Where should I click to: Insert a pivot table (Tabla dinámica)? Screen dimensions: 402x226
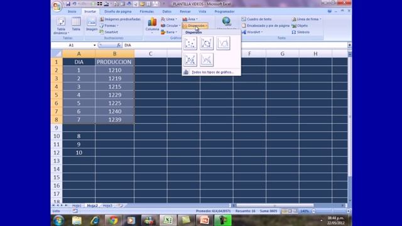click(61, 26)
